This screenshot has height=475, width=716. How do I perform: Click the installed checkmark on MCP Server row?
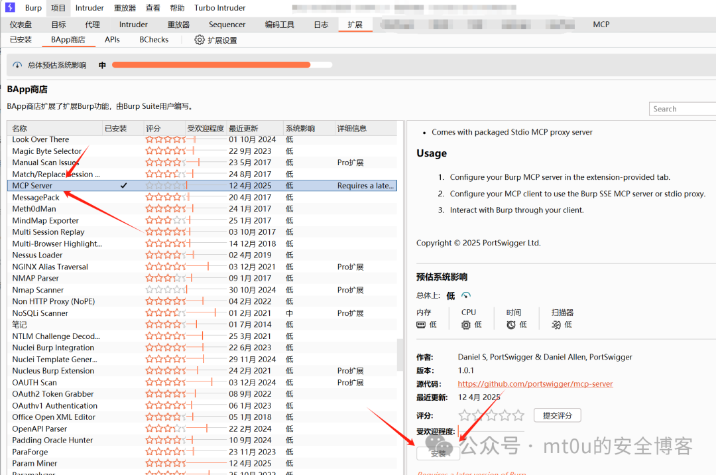[x=123, y=186]
